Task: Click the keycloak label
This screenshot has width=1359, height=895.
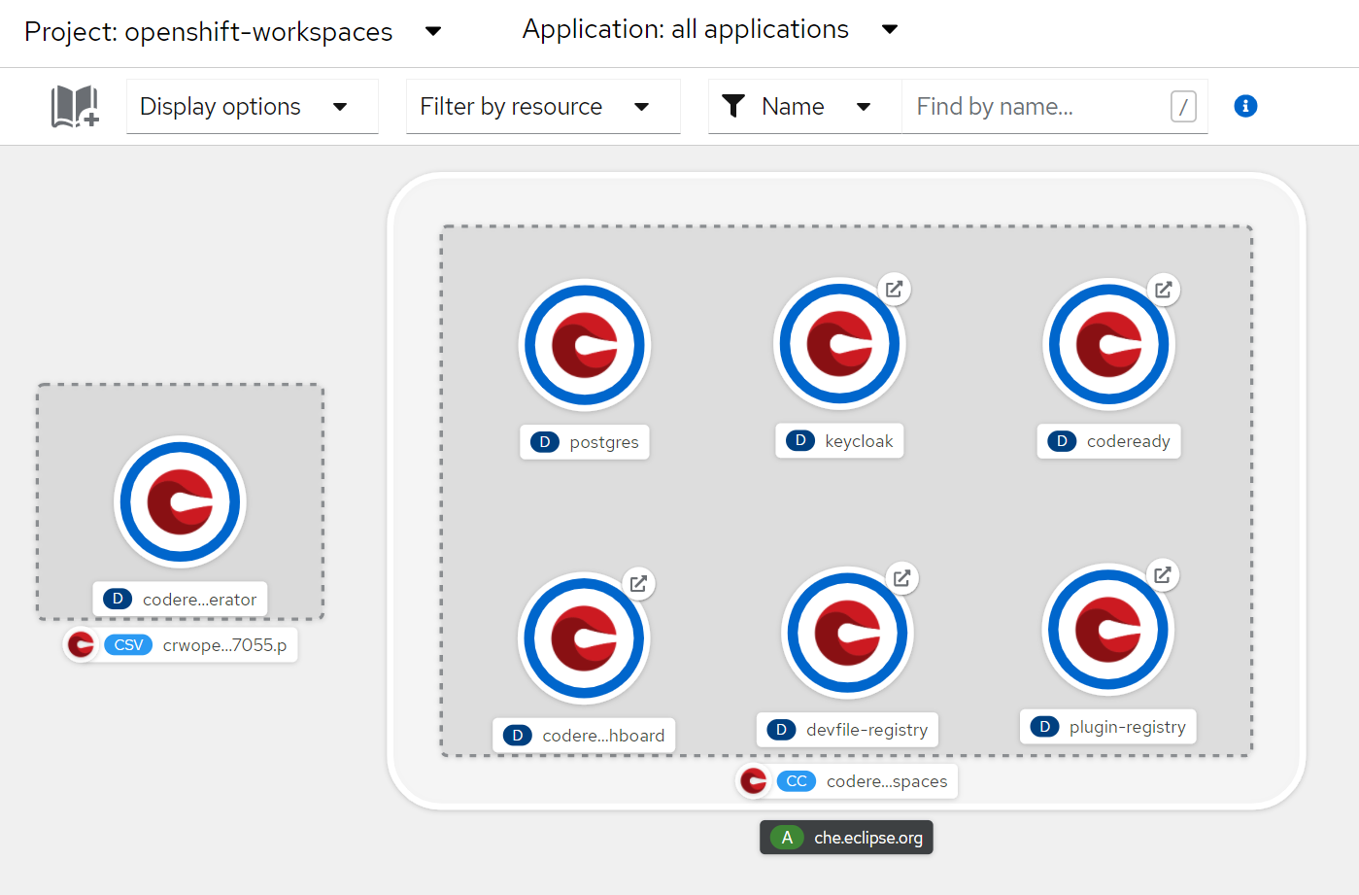Action: tap(839, 440)
